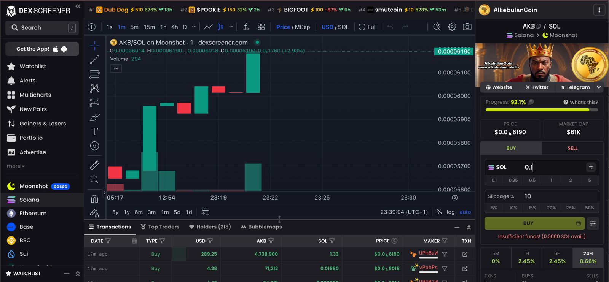
Task: Open the emoji icons tool
Action: (95, 146)
